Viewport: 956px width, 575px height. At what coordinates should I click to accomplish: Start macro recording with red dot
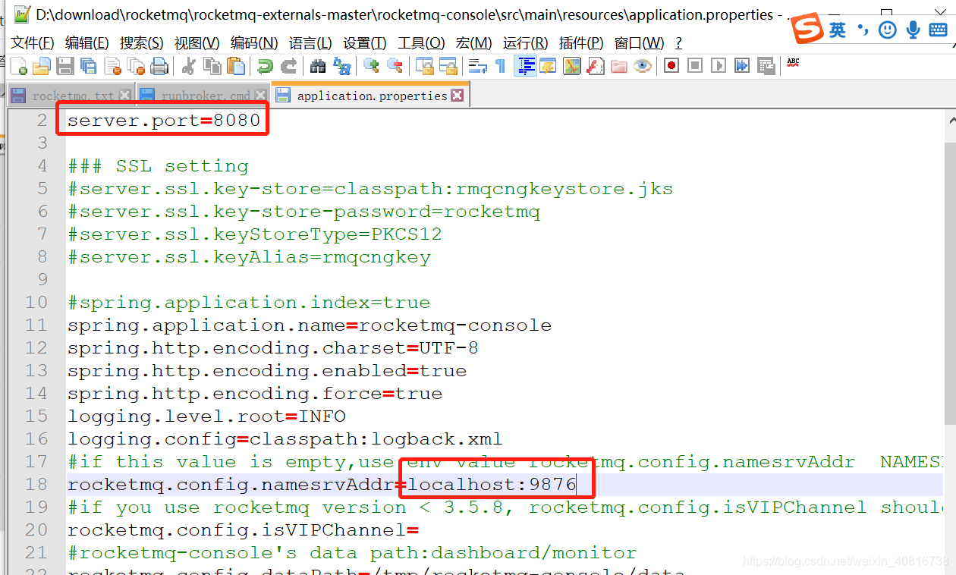pyautogui.click(x=671, y=66)
